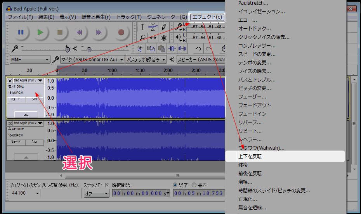Click the selection start time field
Image resolution: width=361 pixels, height=214 pixels.
click(141, 193)
